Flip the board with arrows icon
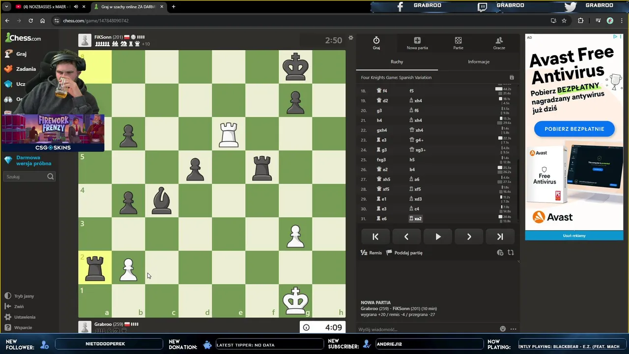Image resolution: width=629 pixels, height=354 pixels. [x=511, y=253]
